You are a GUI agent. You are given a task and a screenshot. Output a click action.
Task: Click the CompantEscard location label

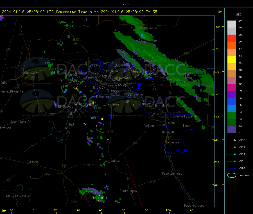[185, 116]
